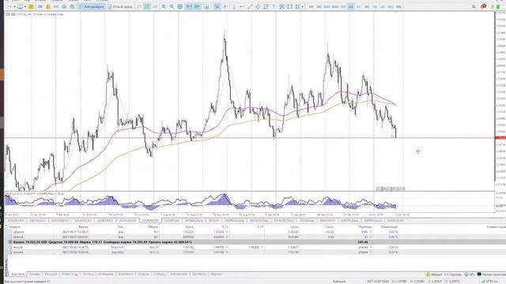Image resolution: width=506 pixels, height=284 pixels.
Task: Expand the new chart dropdown arrow
Action: click(x=14, y=7)
